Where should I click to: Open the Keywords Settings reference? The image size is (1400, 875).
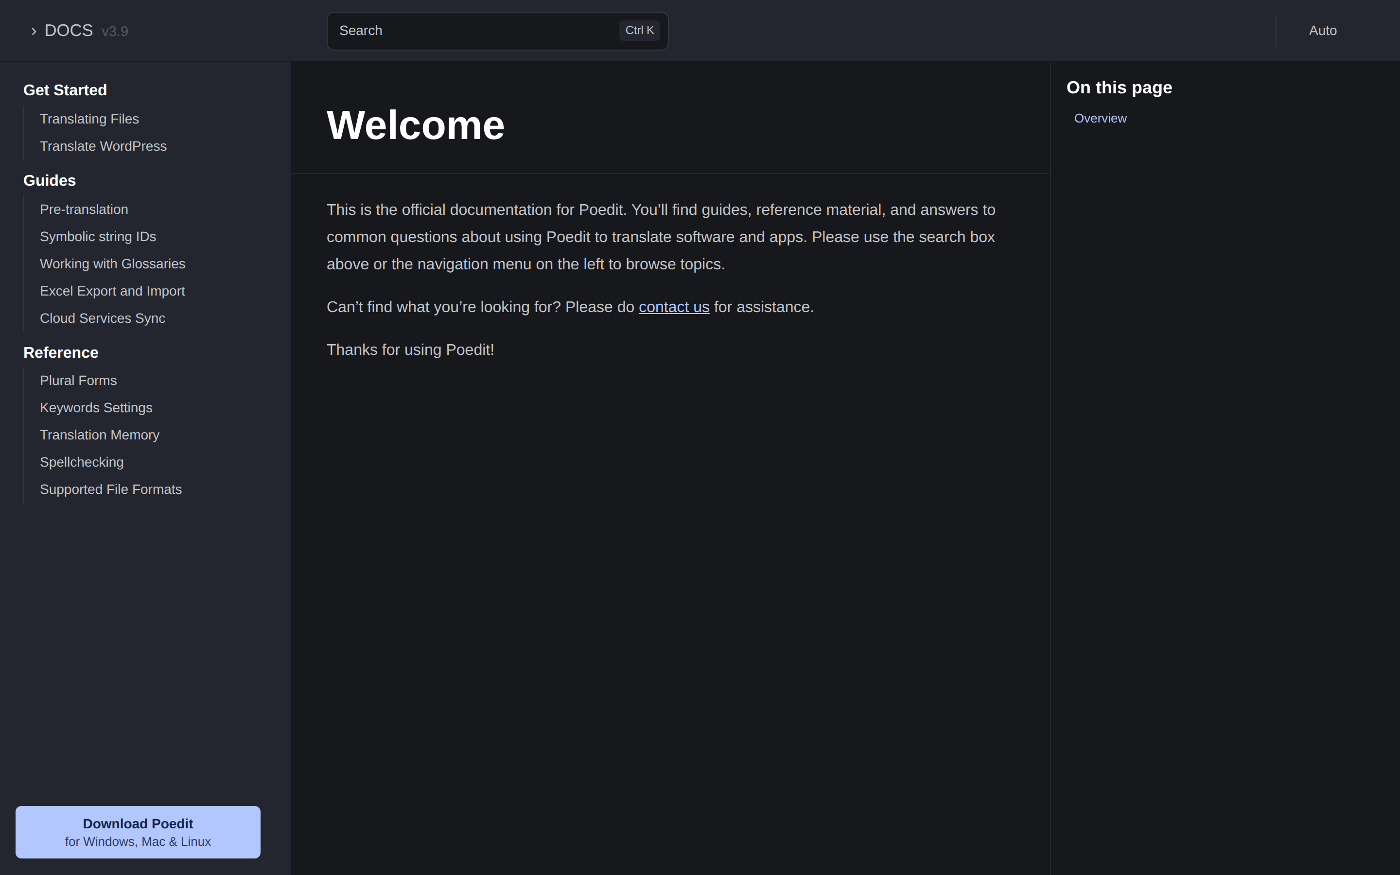[96, 407]
